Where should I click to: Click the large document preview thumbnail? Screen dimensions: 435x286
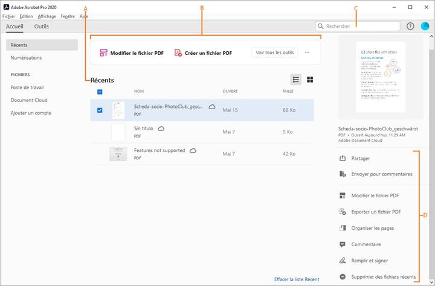click(381, 77)
